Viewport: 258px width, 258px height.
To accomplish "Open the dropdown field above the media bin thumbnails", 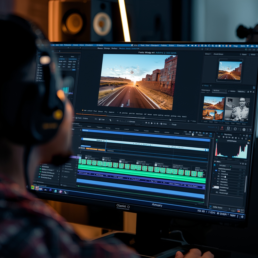I will tap(219, 91).
